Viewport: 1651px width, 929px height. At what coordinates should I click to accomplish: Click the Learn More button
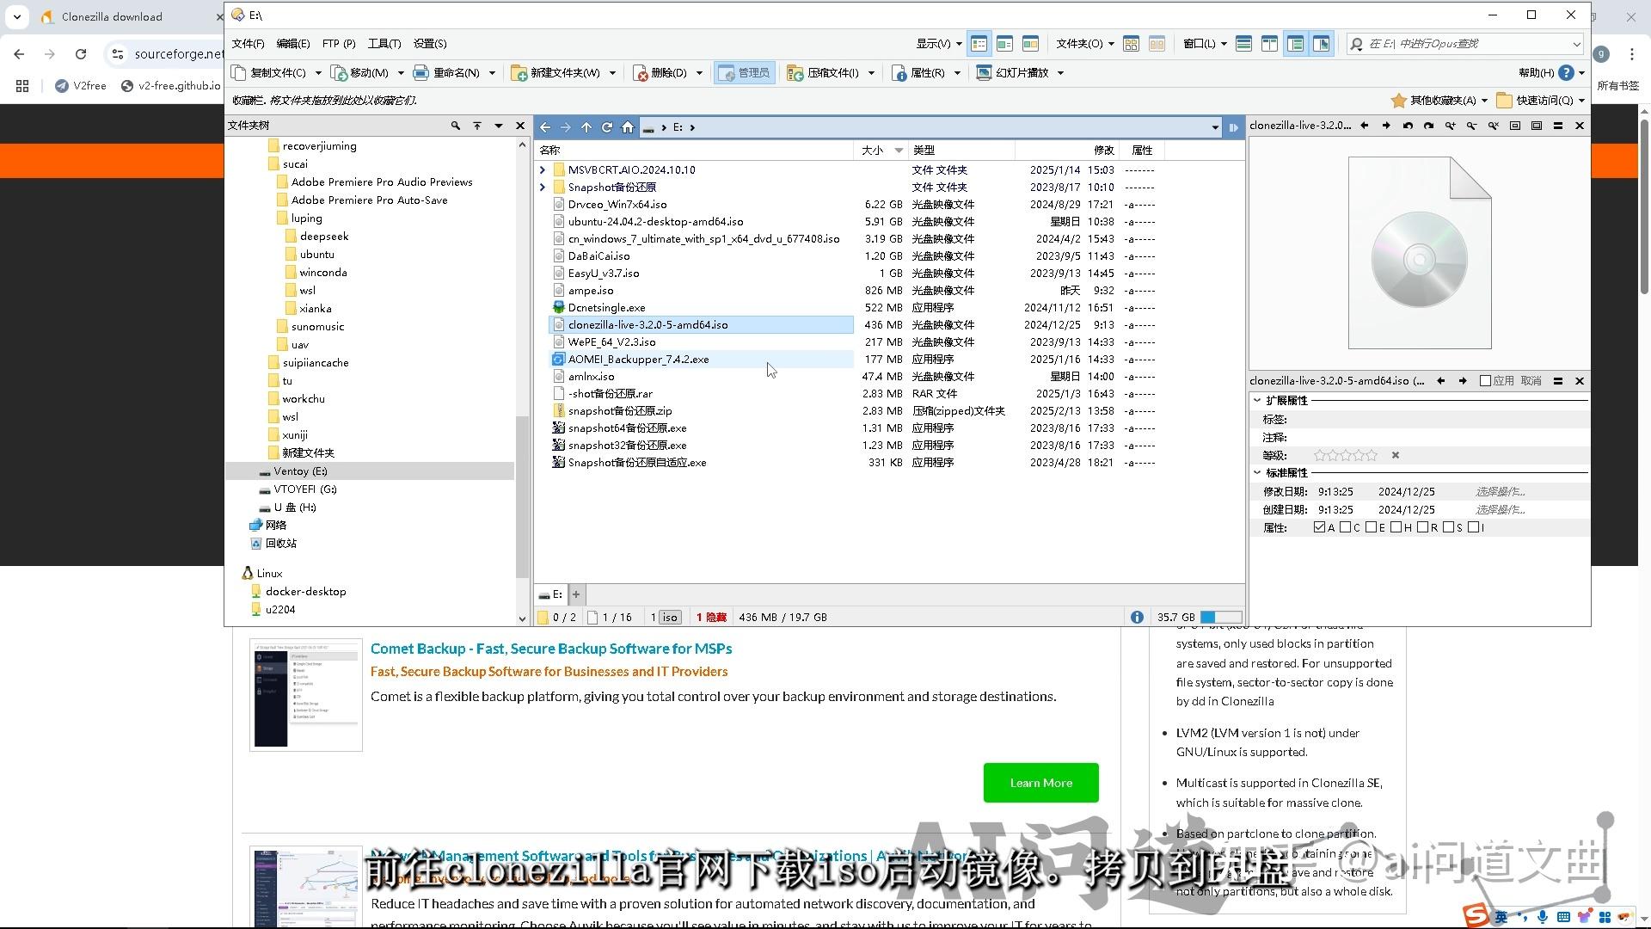(x=1040, y=783)
